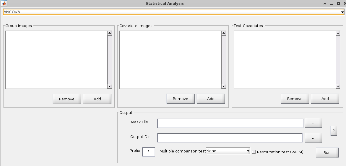Click the question mark help button
Image resolution: width=346 pixels, height=166 pixels.
click(x=333, y=131)
